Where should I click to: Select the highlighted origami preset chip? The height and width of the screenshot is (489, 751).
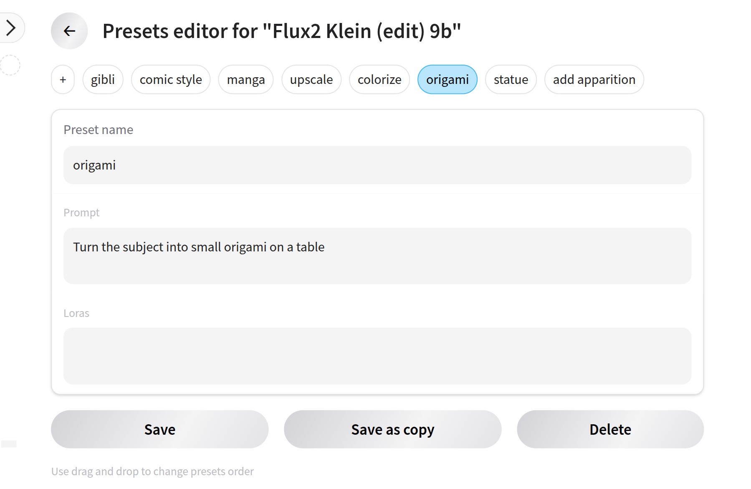click(x=448, y=79)
